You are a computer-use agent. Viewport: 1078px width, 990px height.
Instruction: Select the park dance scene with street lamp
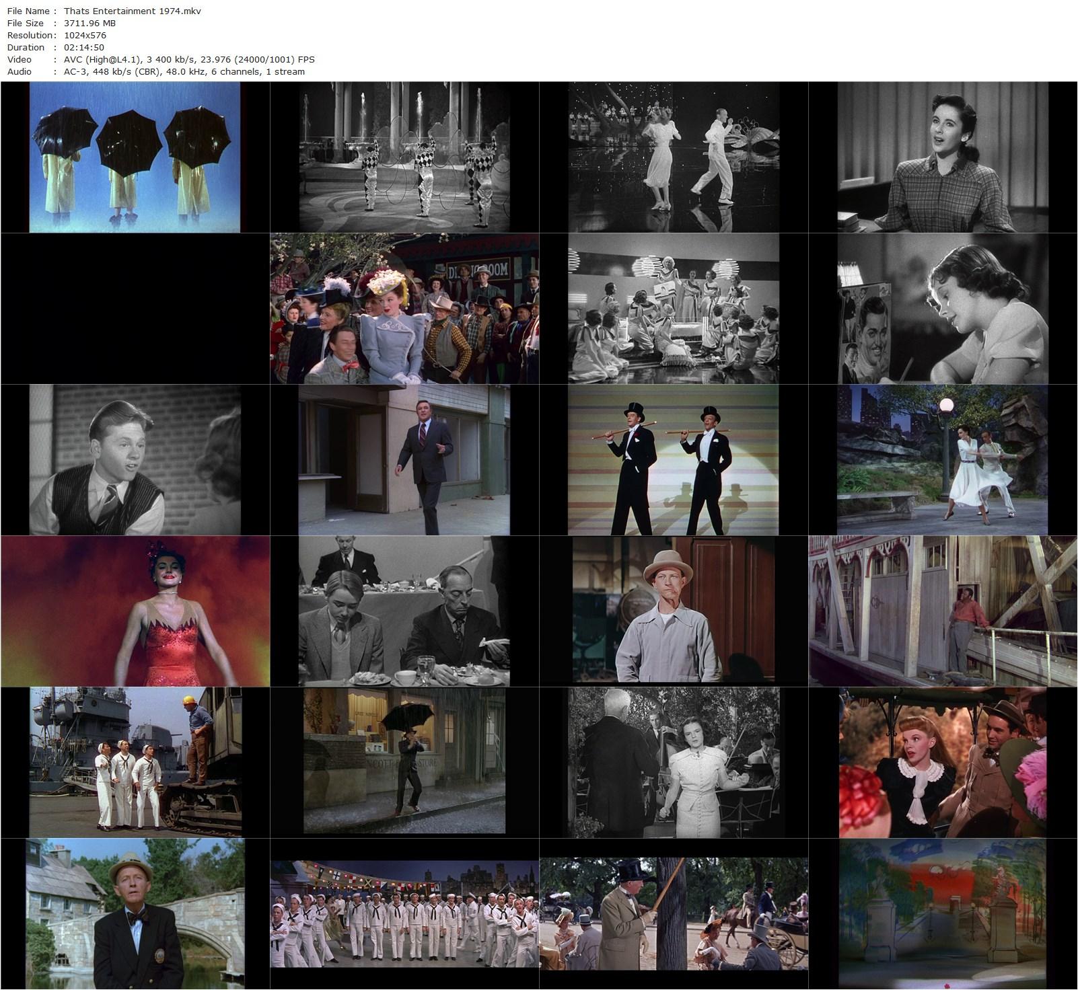(x=943, y=460)
